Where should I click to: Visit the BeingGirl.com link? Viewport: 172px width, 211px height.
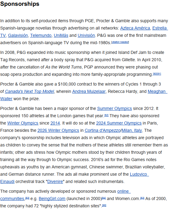pyautogui.click(x=52, y=199)
